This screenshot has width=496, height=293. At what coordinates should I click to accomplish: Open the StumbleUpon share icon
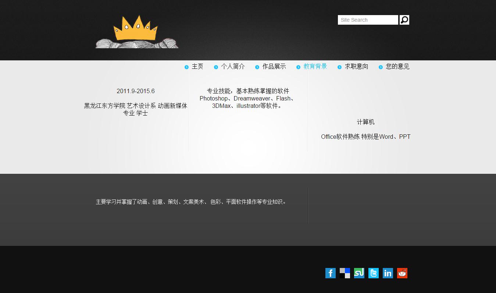[359, 273]
